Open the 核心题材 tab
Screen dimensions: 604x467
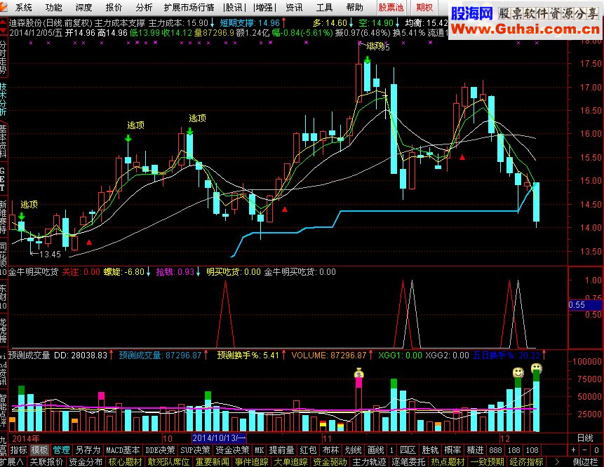click(125, 461)
